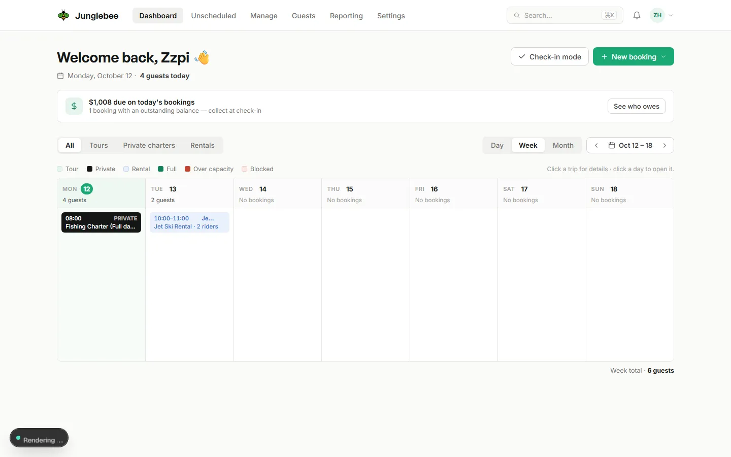Open the New booking dropdown
The height and width of the screenshot is (457, 731).
point(634,56)
